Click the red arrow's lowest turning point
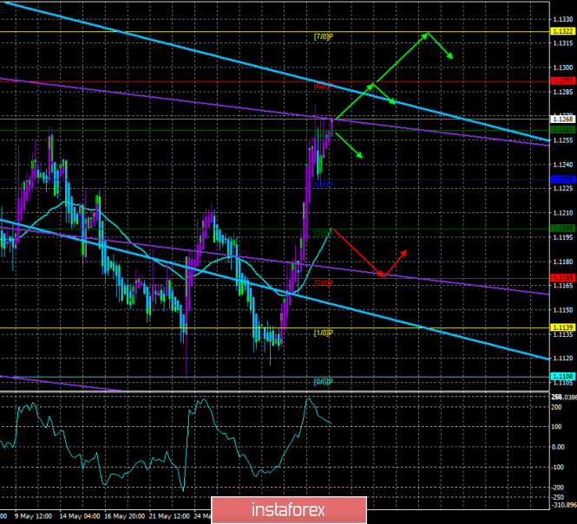Viewport: 577px width, 524px height. 383,275
